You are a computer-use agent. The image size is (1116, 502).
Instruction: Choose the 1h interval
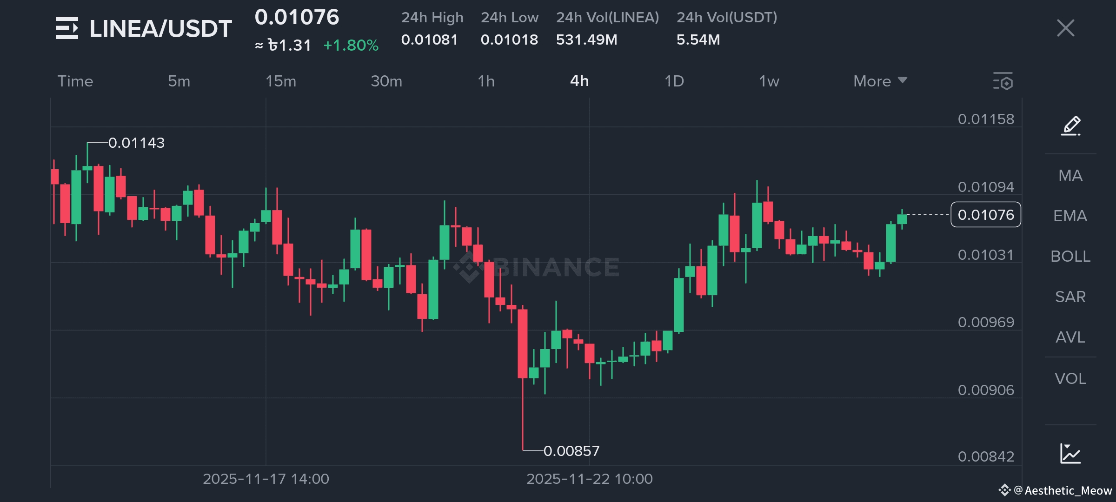pyautogui.click(x=486, y=81)
